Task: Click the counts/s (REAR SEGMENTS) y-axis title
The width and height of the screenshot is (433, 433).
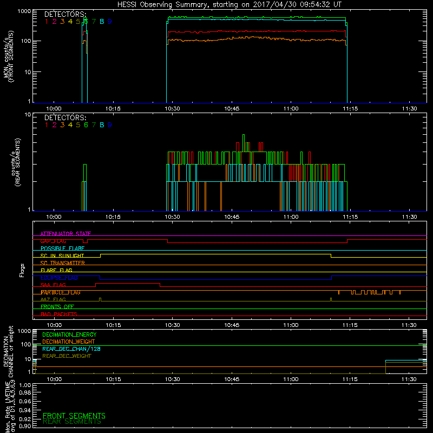Action: (16, 162)
